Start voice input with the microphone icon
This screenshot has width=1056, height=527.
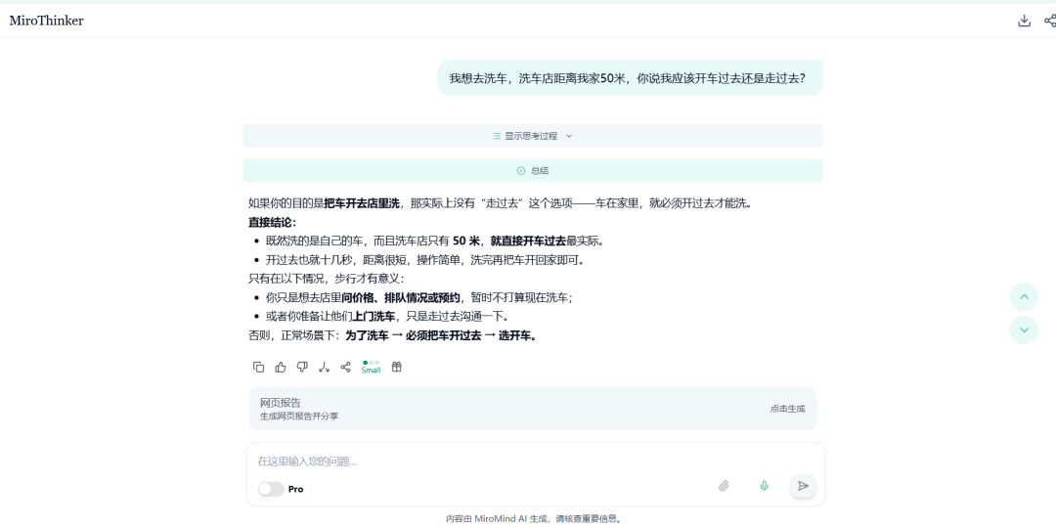click(x=764, y=486)
